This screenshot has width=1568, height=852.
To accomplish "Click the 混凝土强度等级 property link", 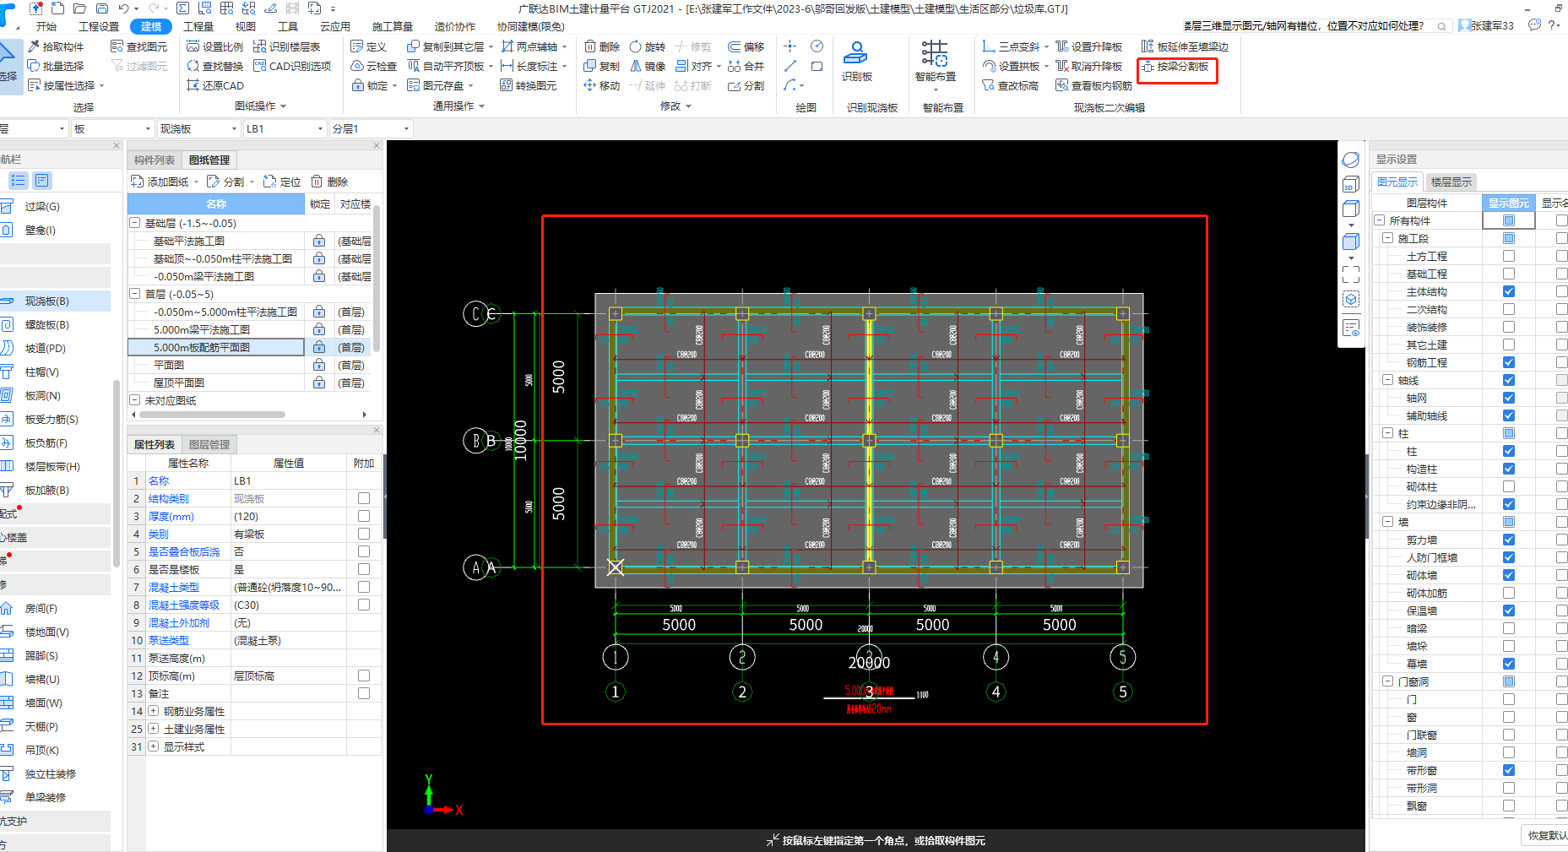I will click(x=184, y=605).
